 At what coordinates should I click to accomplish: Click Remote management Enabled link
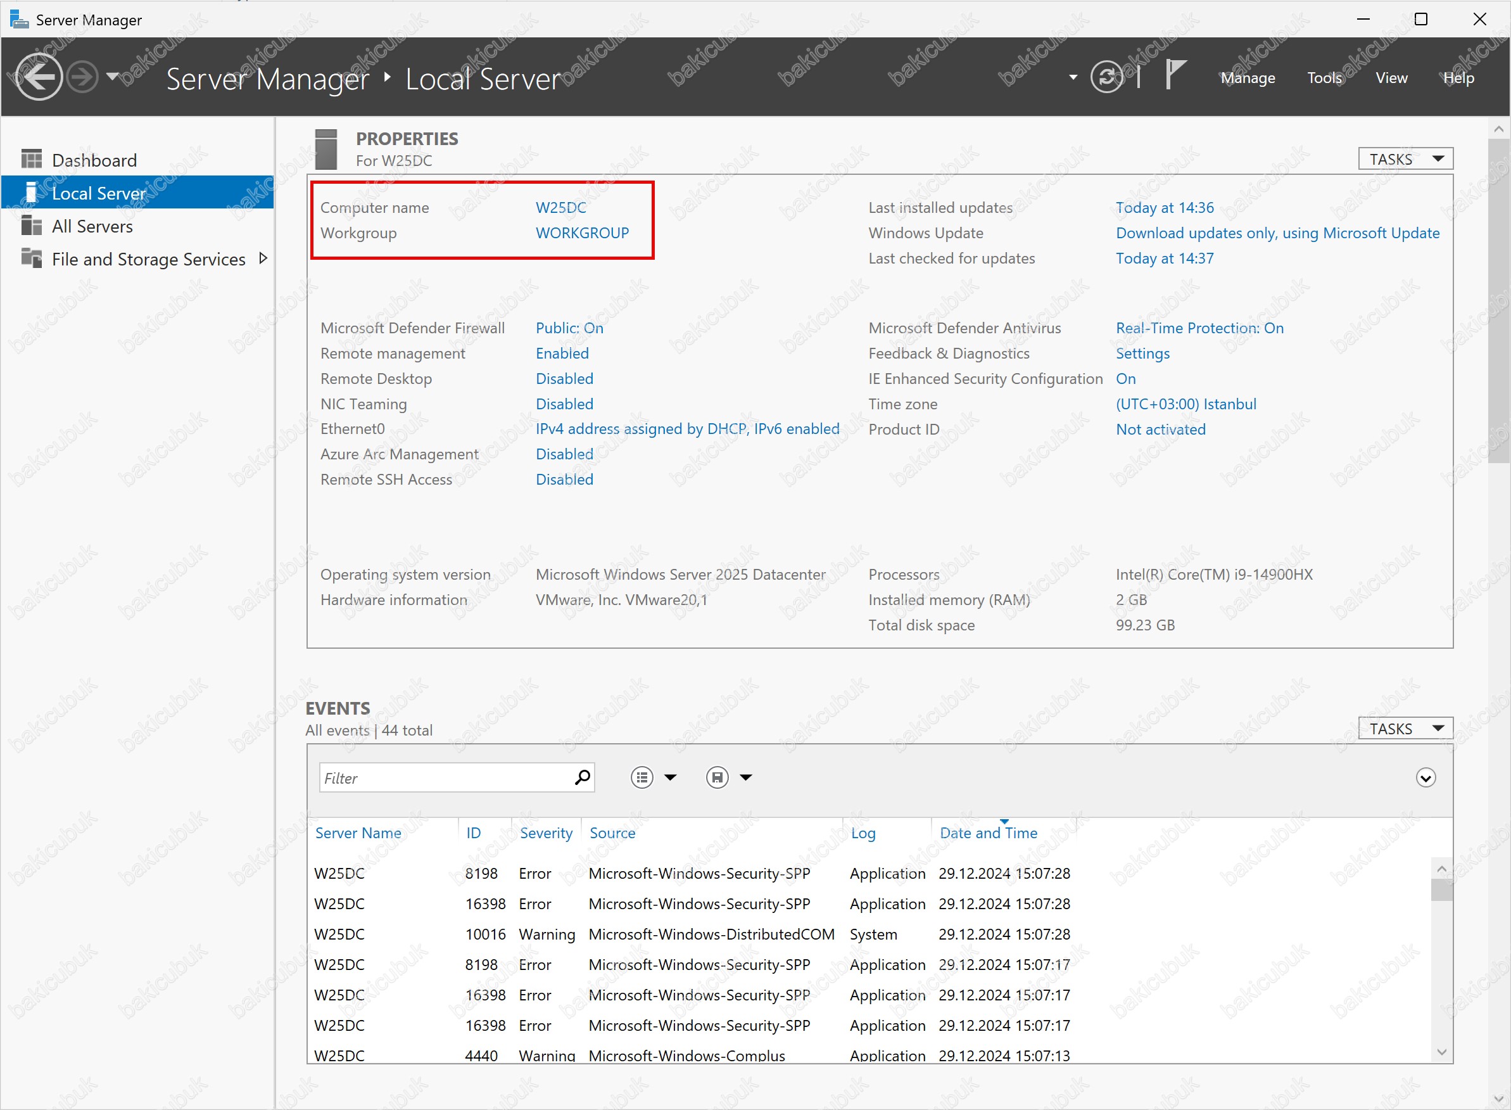[562, 354]
